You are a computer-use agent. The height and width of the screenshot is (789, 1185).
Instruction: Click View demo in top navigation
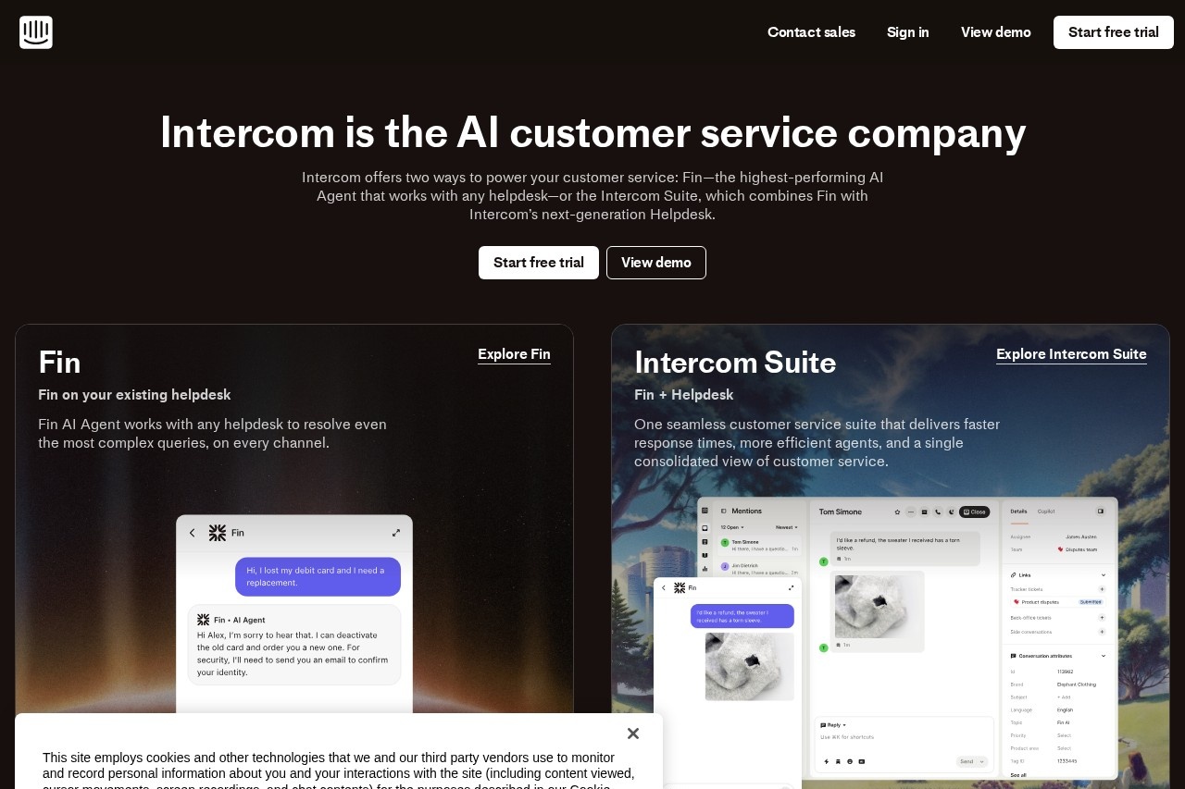click(x=996, y=32)
